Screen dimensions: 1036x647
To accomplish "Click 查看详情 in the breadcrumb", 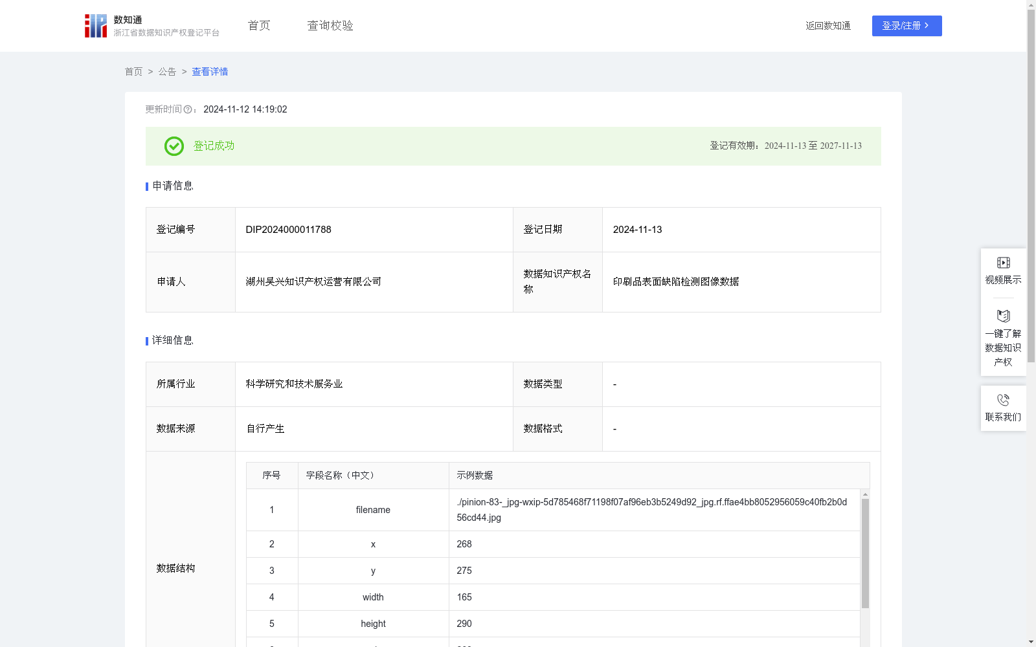I will (x=210, y=72).
